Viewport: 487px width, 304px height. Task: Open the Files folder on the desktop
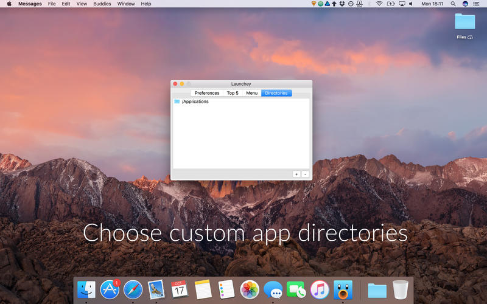[x=465, y=21]
